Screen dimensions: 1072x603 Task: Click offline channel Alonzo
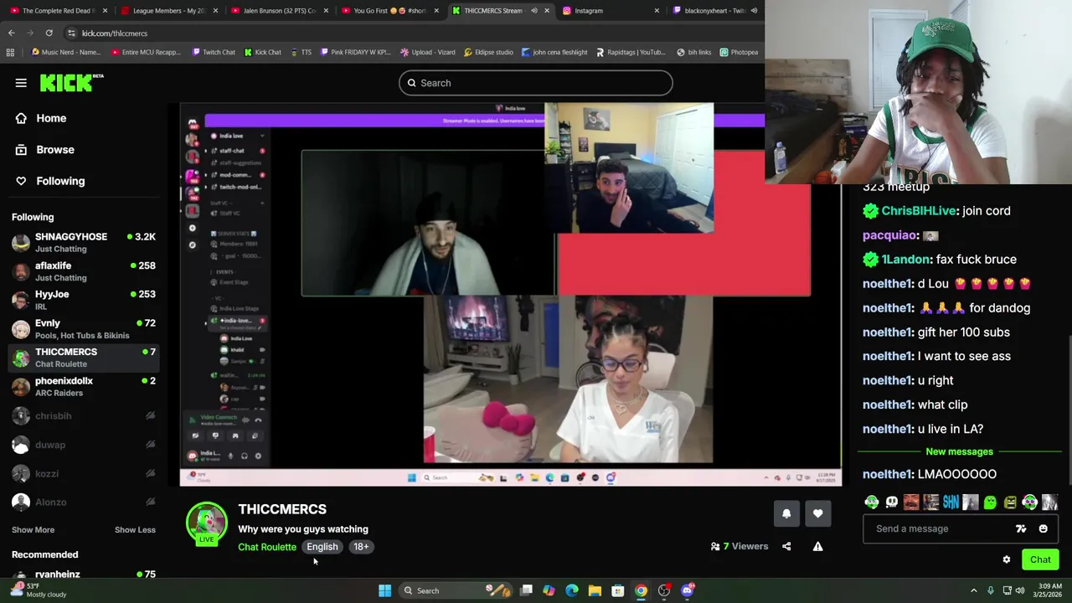click(x=84, y=502)
